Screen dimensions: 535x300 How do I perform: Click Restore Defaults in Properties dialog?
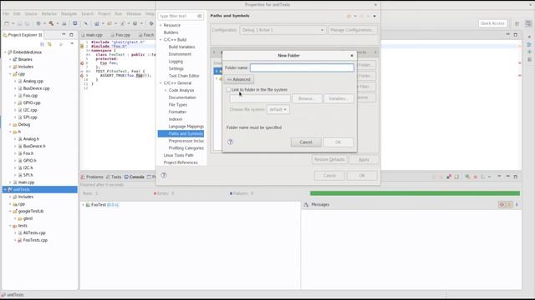pyautogui.click(x=329, y=159)
